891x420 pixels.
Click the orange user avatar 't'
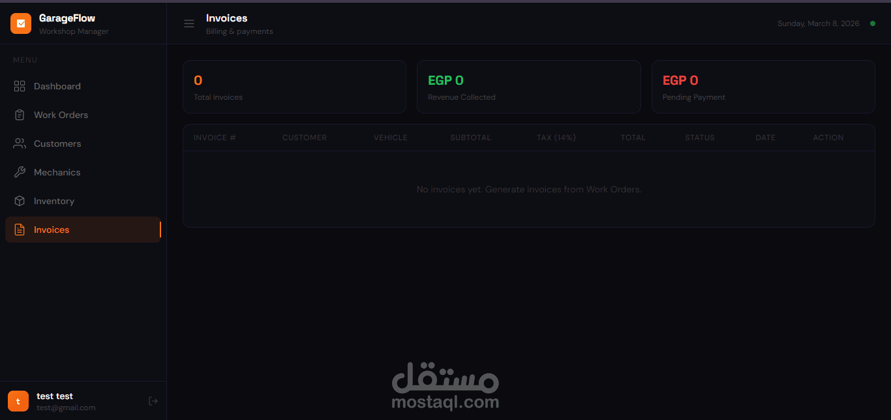point(18,401)
